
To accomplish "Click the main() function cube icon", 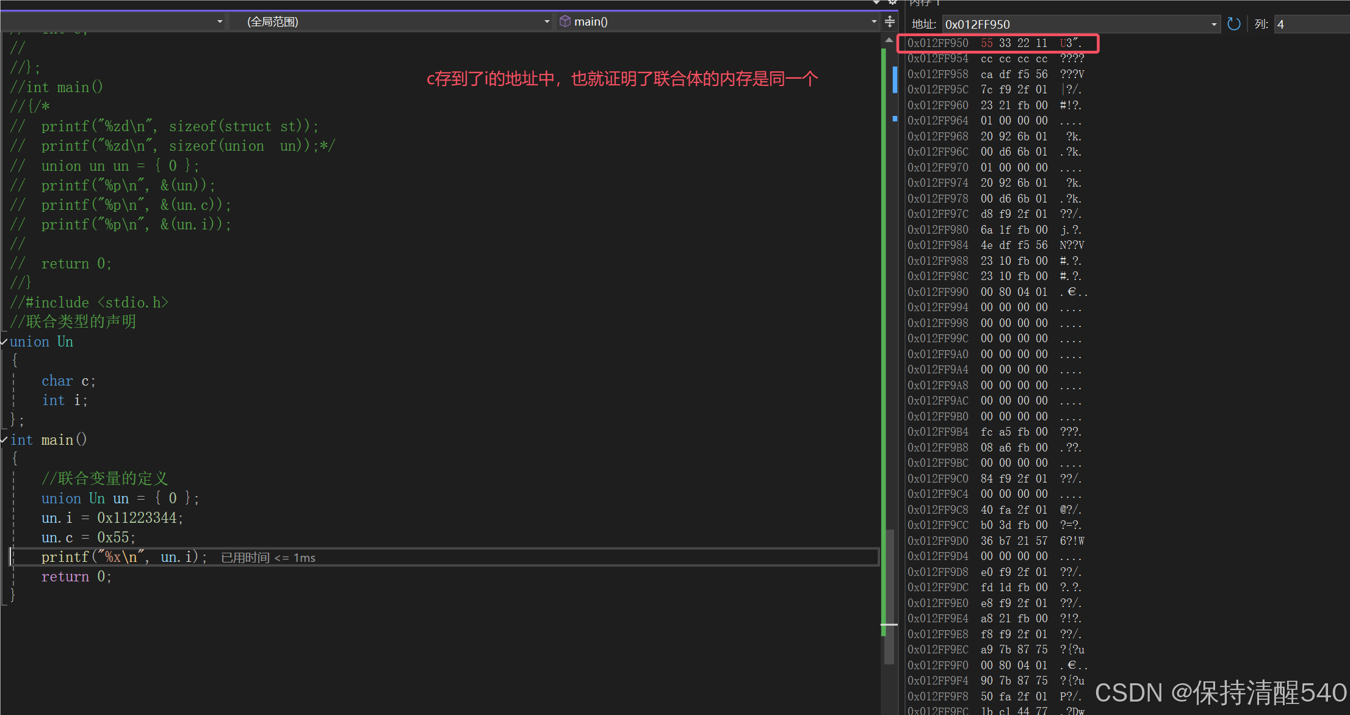I will (565, 21).
